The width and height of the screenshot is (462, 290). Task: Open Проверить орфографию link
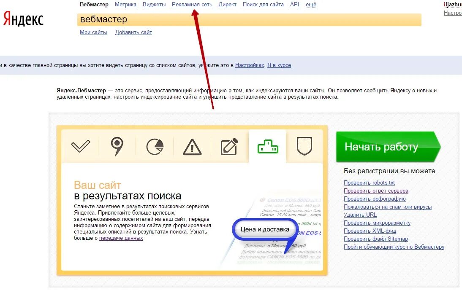click(375, 199)
